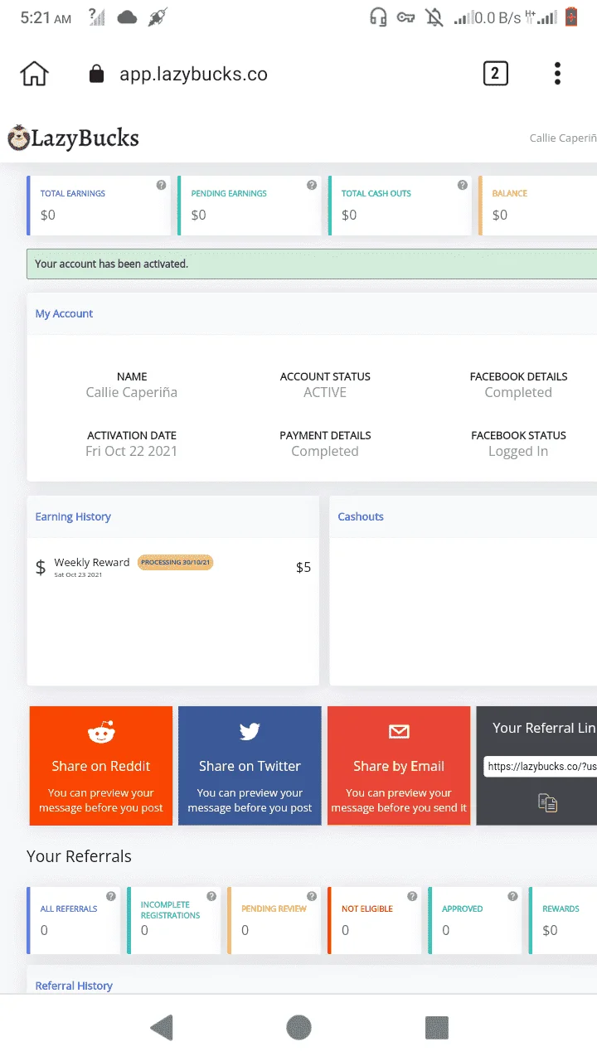Open the browser tab switcher showing 2
Screen dimensions: 597x1061
[x=495, y=74]
